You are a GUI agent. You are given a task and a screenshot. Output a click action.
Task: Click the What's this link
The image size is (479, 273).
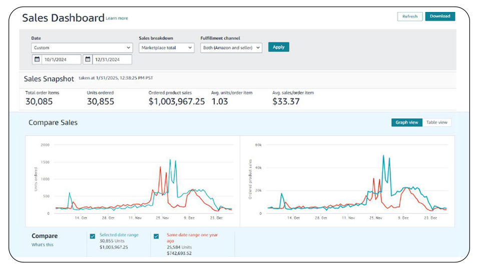click(43, 245)
